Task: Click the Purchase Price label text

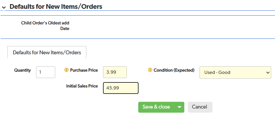Action: 84,70
